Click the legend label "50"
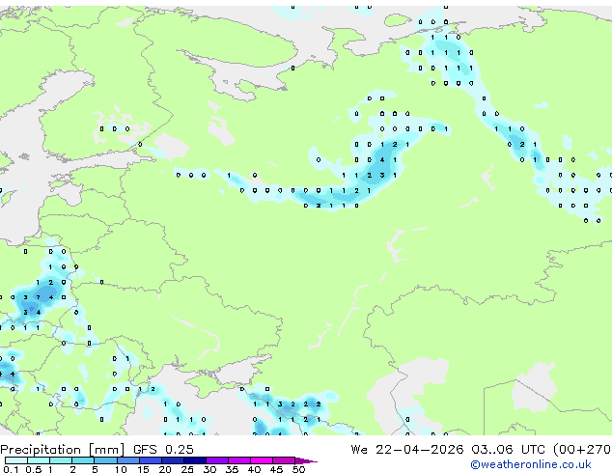612x473 pixels. (x=298, y=469)
